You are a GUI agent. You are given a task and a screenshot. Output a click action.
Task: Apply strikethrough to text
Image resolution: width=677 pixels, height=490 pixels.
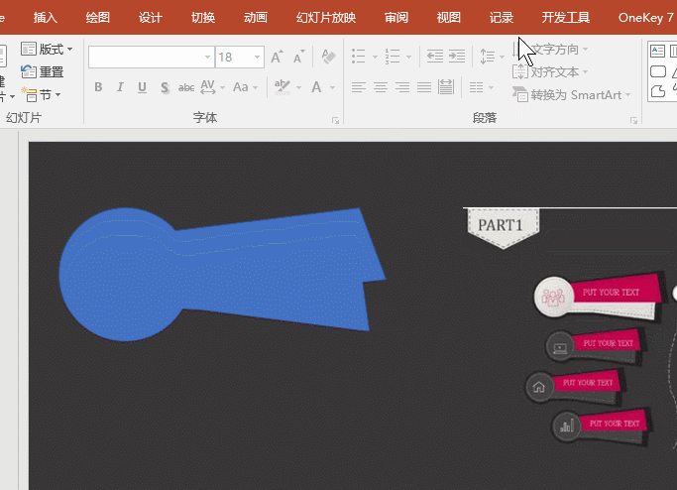(186, 87)
